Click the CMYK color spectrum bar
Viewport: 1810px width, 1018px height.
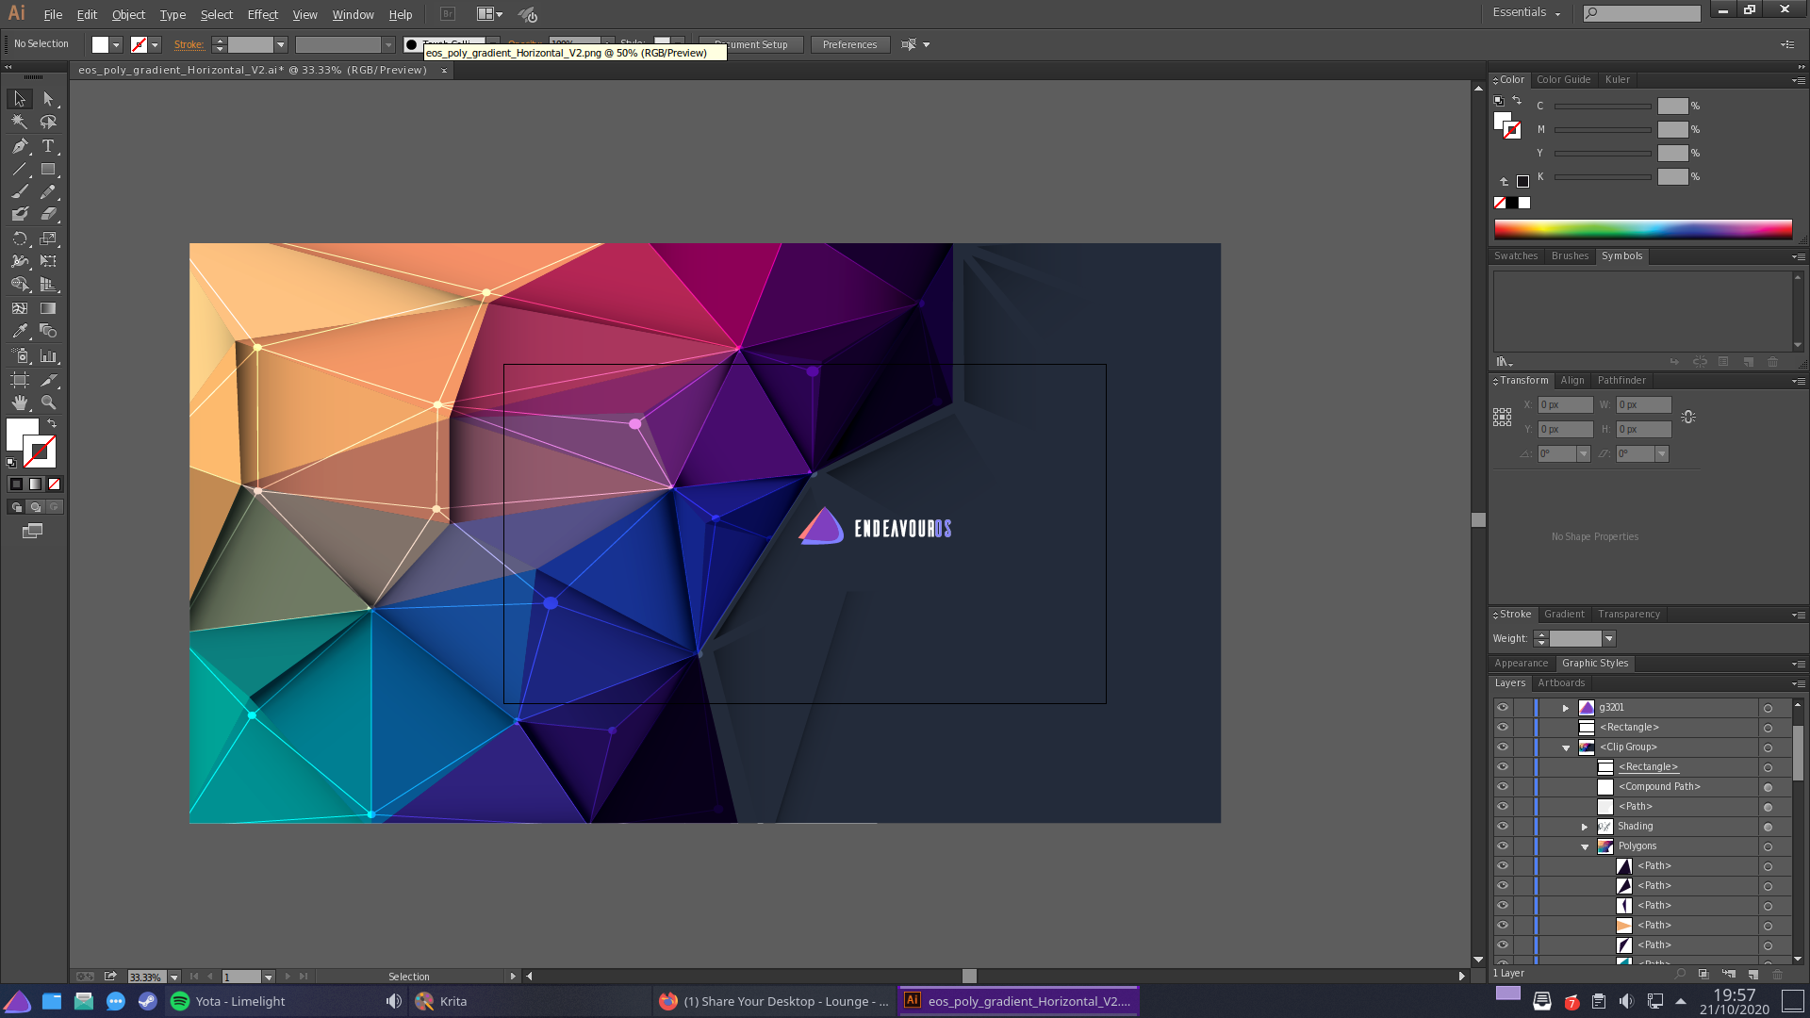1643,229
